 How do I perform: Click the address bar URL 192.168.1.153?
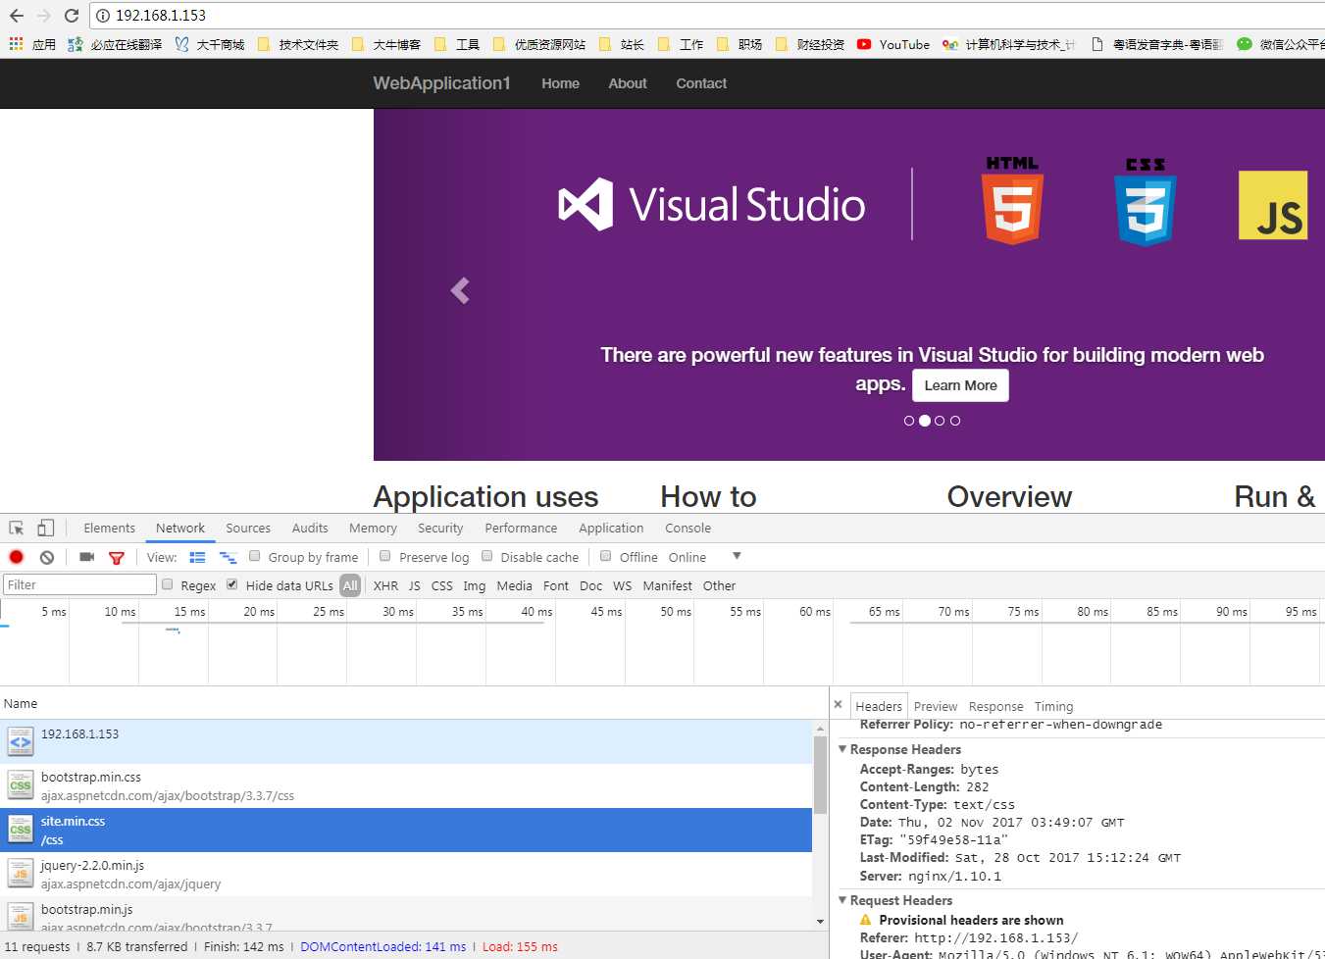pyautogui.click(x=161, y=16)
